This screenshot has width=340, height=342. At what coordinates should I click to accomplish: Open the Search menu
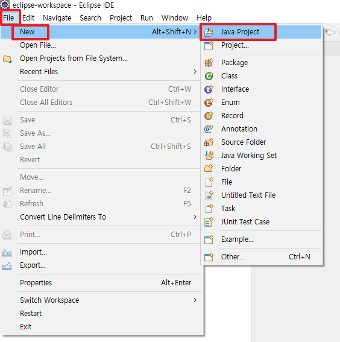[90, 18]
